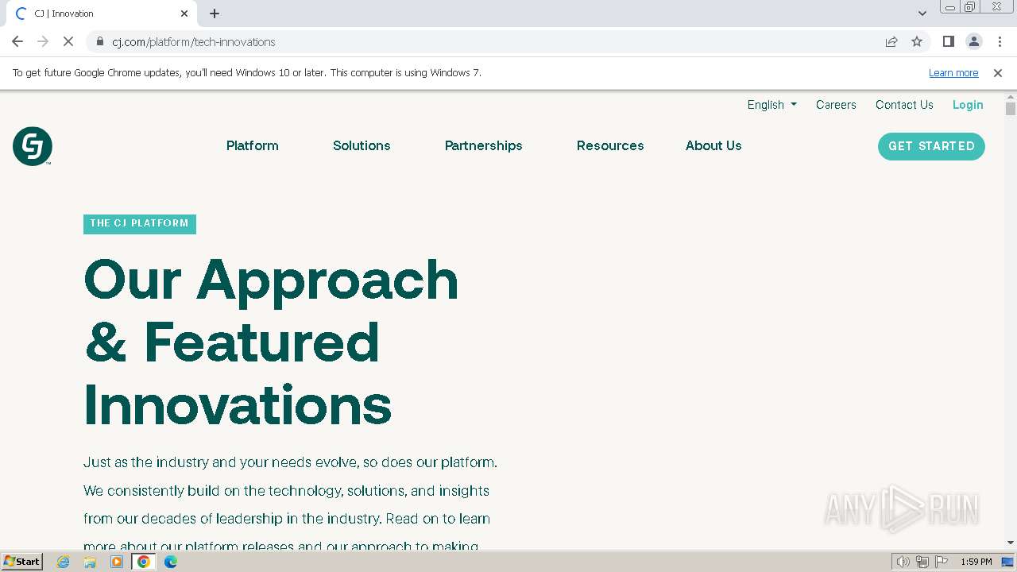Share this page icon in address bar
Screen dimensions: 1017x572
pos(891,42)
